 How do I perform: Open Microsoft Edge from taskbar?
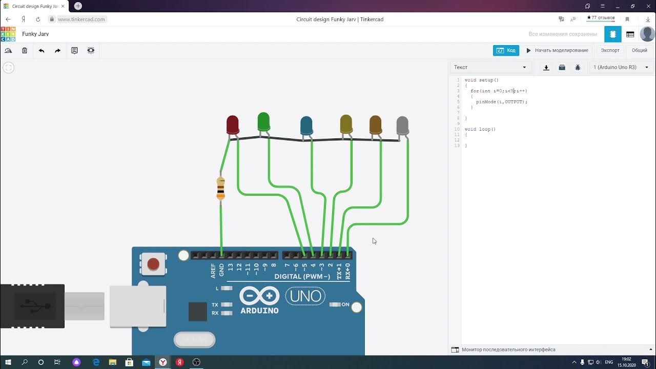pos(96,362)
